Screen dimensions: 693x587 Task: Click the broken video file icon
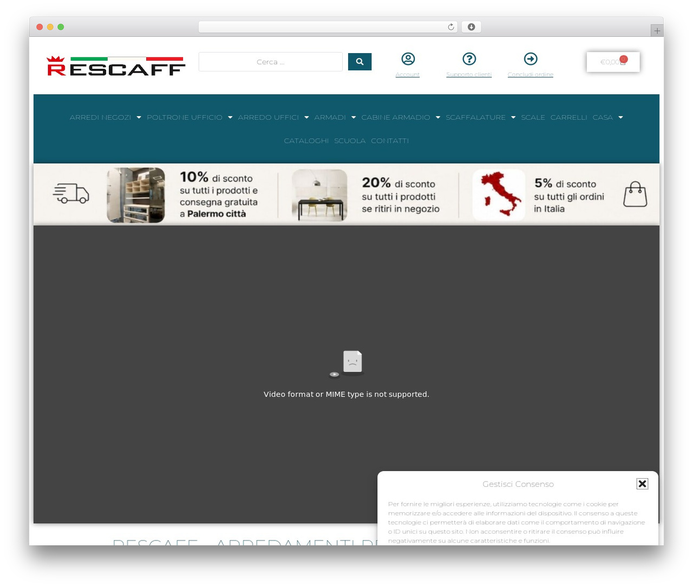346,364
